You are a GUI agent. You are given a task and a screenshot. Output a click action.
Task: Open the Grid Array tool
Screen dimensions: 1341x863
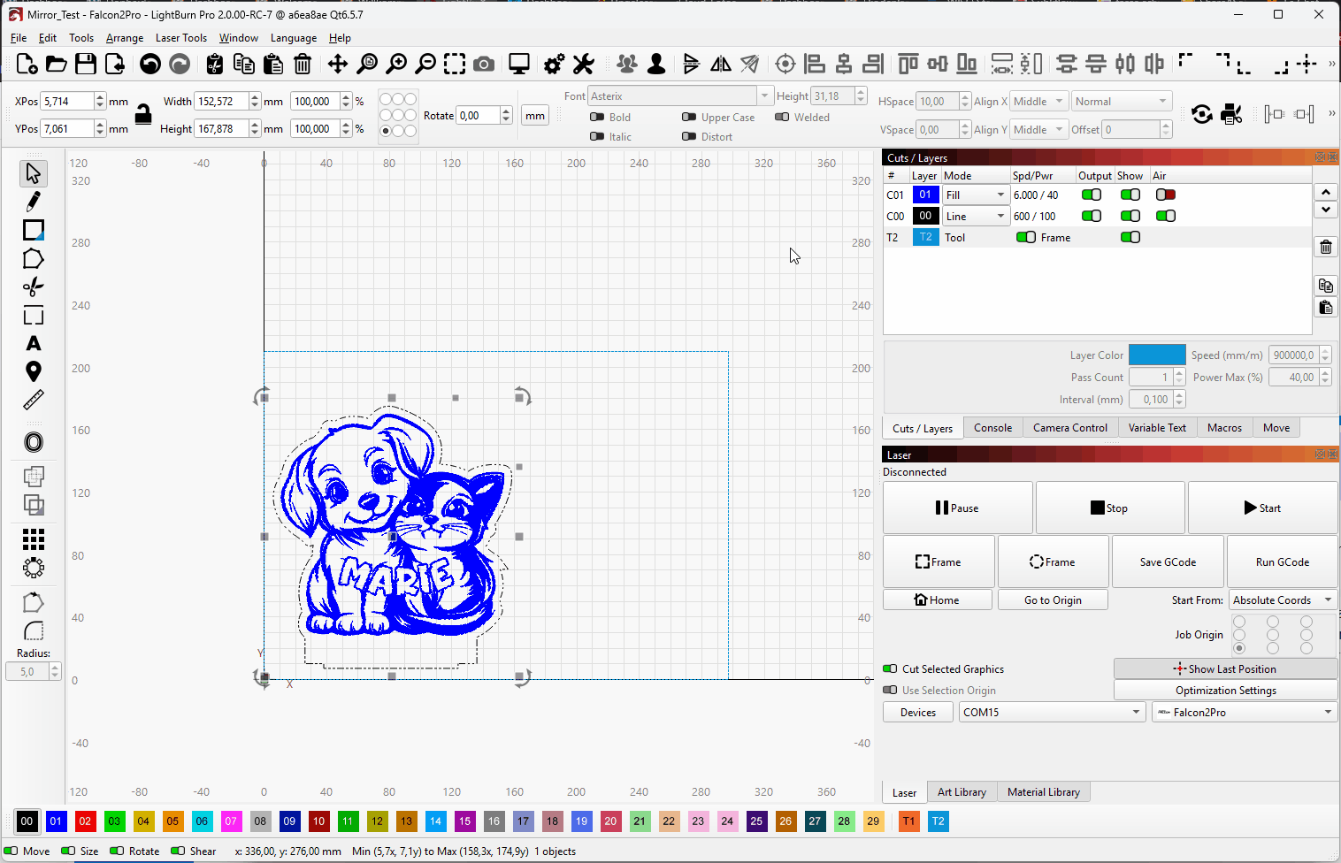33,539
